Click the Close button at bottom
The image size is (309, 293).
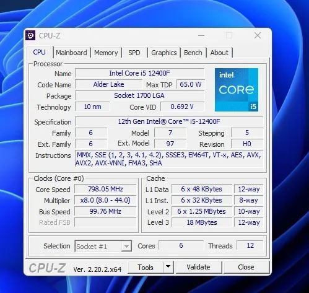pos(246,267)
